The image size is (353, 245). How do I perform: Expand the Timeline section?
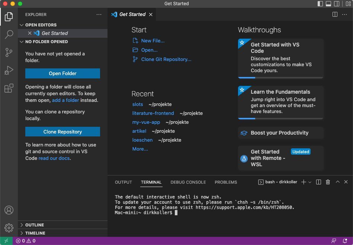[35, 233]
